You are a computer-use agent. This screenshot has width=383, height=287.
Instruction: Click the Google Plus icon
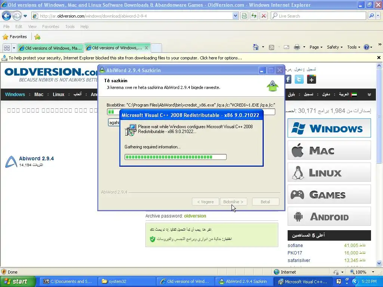(312, 79)
